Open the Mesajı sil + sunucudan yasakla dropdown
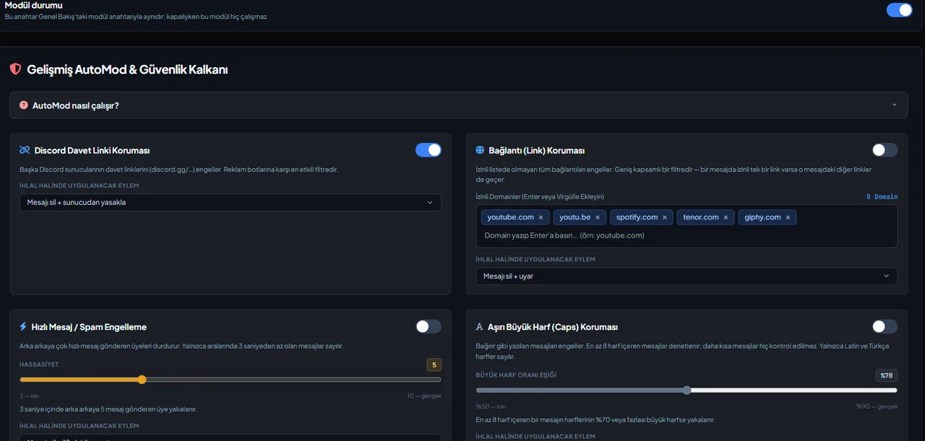 coord(231,202)
